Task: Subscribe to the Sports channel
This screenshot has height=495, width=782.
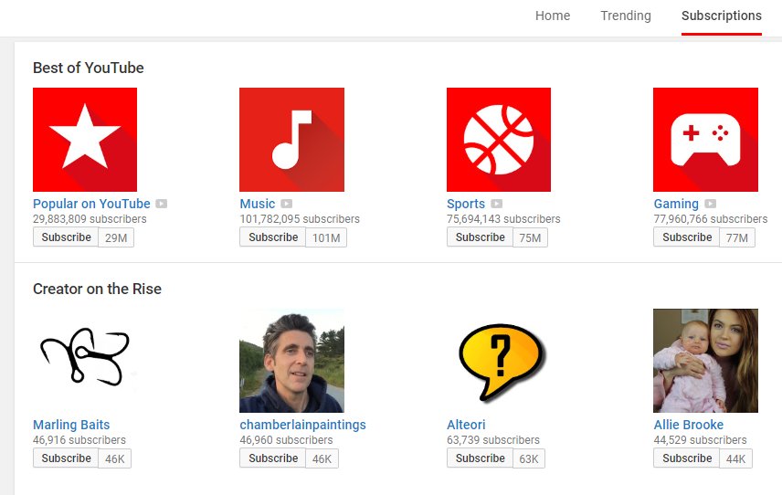Action: pos(480,237)
